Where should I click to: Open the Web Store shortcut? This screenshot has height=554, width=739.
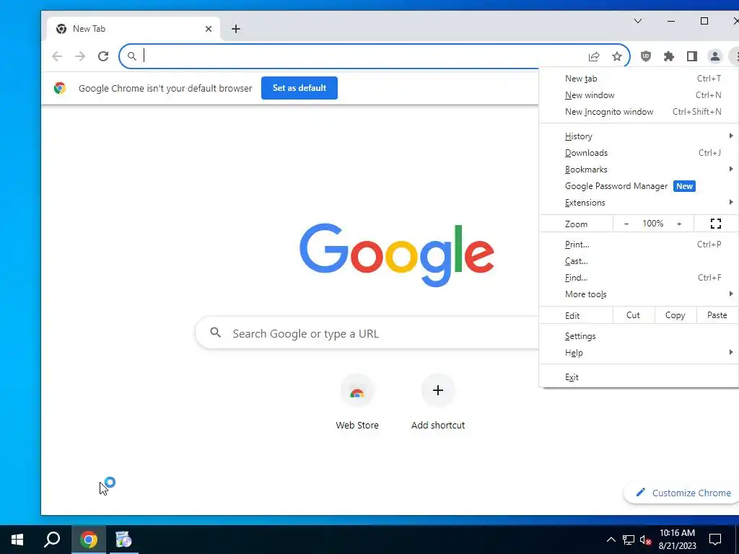point(357,401)
